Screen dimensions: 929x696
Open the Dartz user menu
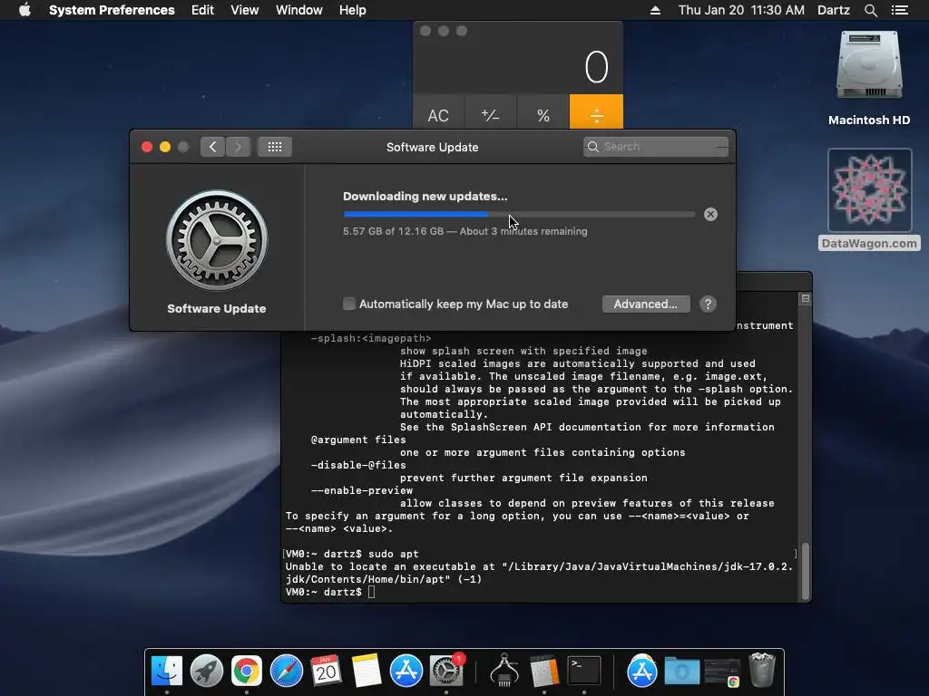(834, 10)
